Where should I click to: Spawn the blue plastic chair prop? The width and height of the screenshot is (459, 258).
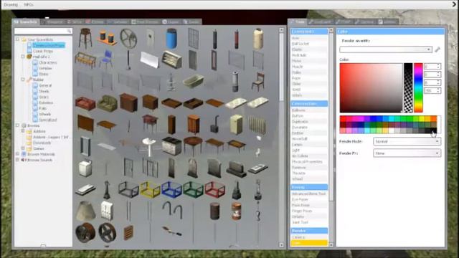pyautogui.click(x=106, y=59)
